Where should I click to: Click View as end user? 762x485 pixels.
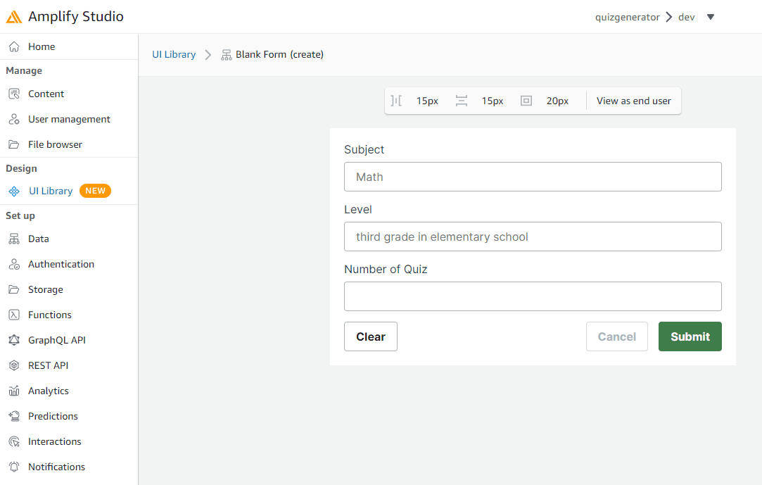[633, 101]
